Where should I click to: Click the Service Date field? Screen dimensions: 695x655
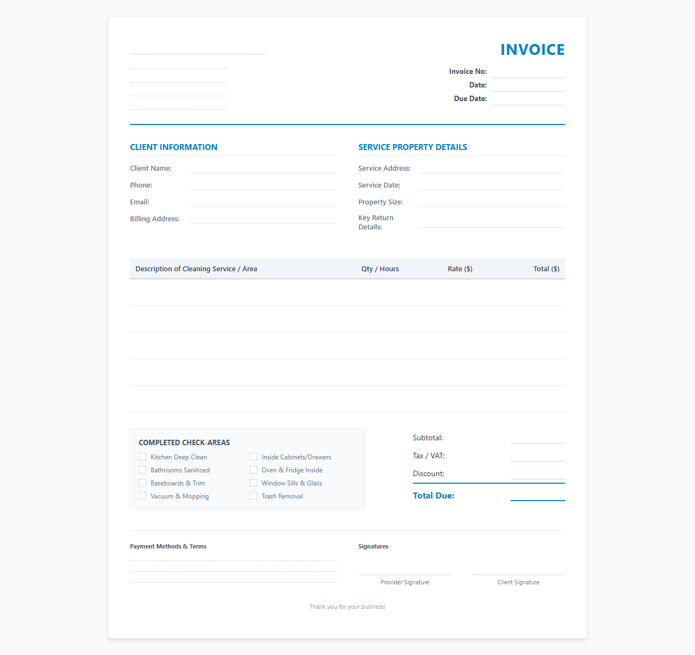[492, 185]
